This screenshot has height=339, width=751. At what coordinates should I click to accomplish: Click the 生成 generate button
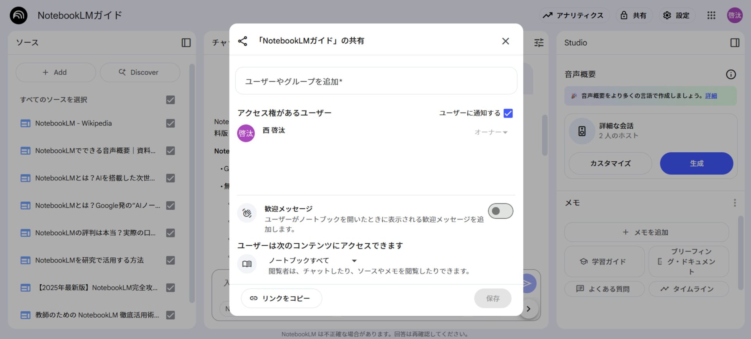click(x=696, y=164)
